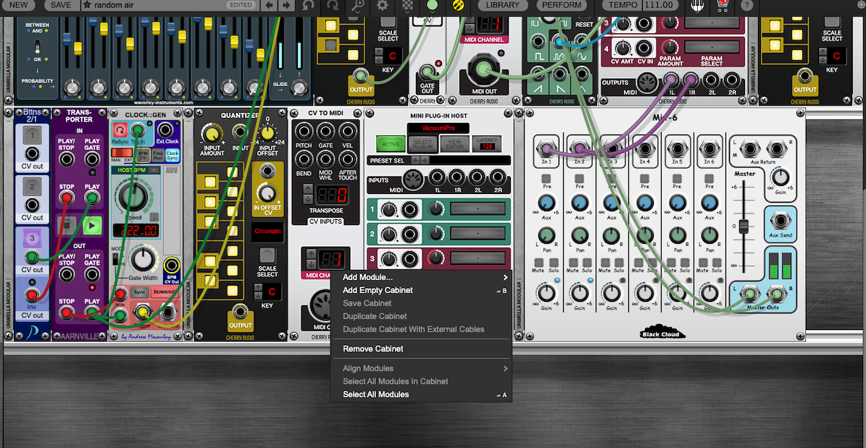
Task: Click Bttns 2/1 button number 1
Action: coord(32,134)
